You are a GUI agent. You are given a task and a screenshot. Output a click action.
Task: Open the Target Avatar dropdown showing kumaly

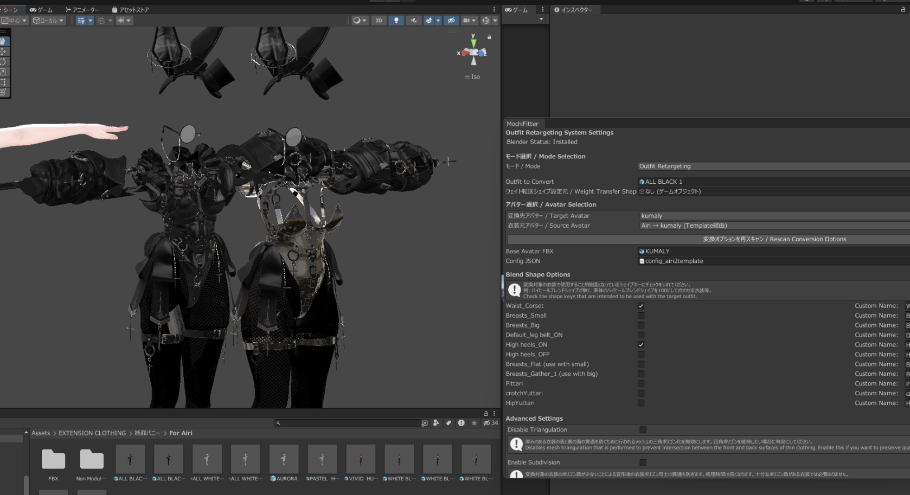tap(774, 216)
